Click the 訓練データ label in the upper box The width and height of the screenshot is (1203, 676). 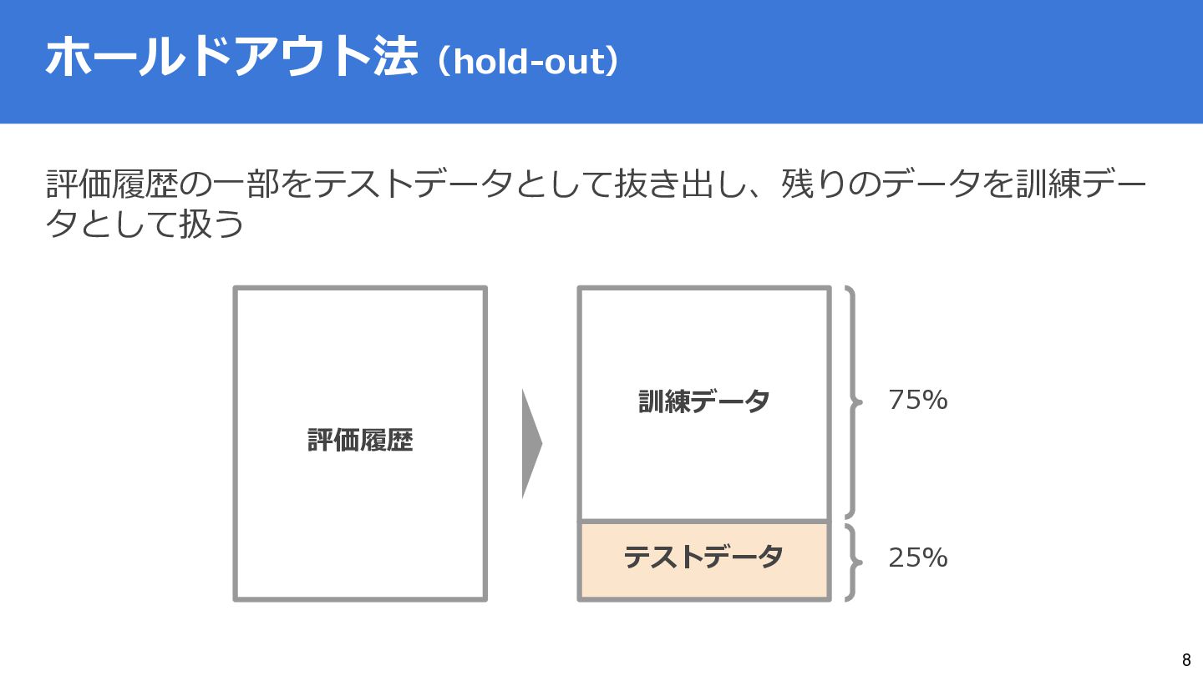(704, 402)
